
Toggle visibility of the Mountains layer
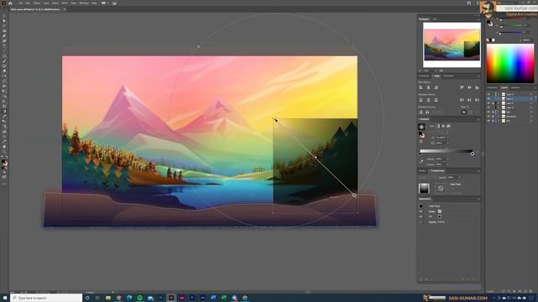[x=488, y=117]
